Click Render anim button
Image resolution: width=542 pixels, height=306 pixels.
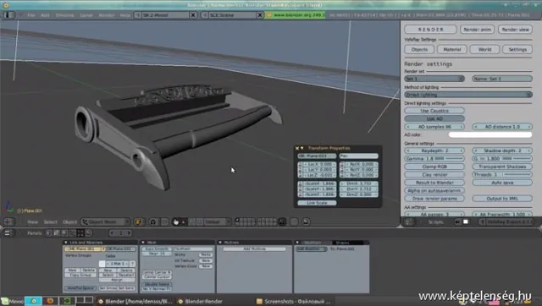(x=477, y=30)
